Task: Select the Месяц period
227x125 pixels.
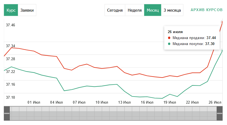Action: [x=153, y=10]
